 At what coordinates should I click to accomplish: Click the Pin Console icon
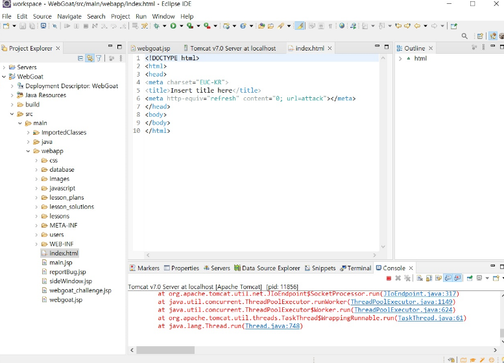[470, 278]
